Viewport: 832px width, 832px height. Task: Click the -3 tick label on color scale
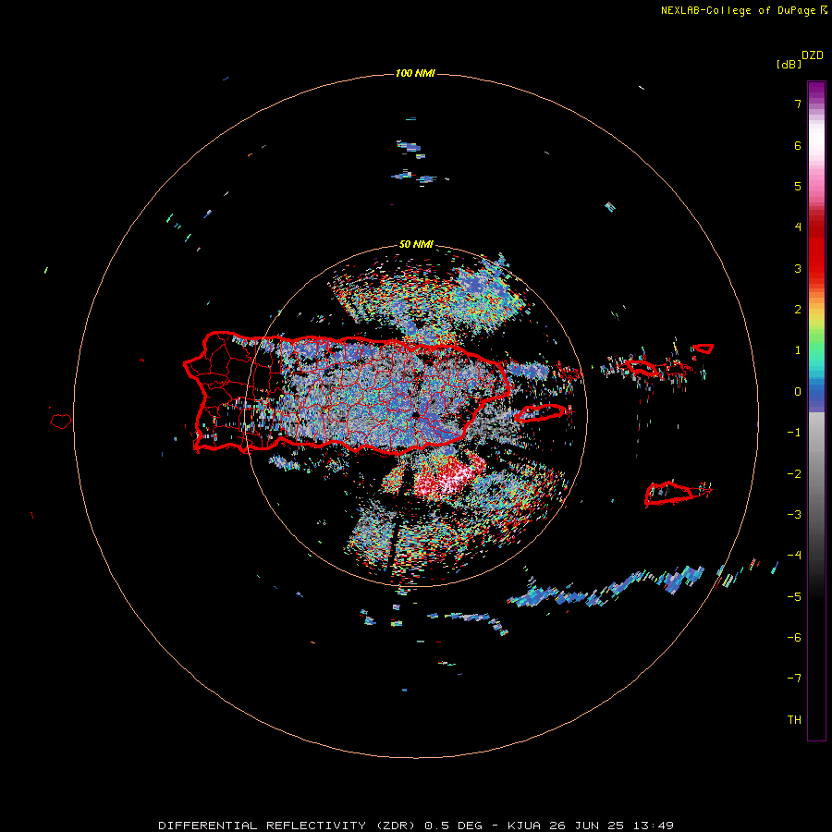coord(794,515)
